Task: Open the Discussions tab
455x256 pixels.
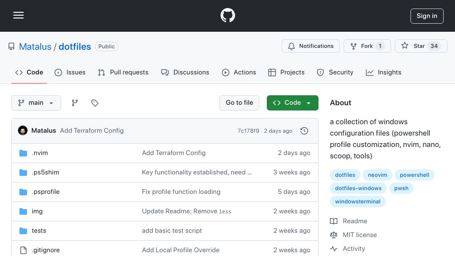Action: pyautogui.click(x=185, y=72)
